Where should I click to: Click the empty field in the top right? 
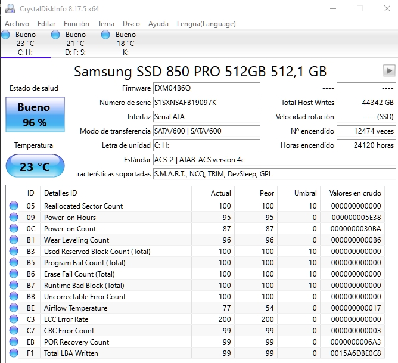tap(366, 88)
